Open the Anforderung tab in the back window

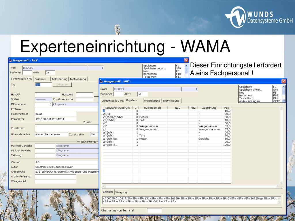pyautogui.click(x=59, y=79)
